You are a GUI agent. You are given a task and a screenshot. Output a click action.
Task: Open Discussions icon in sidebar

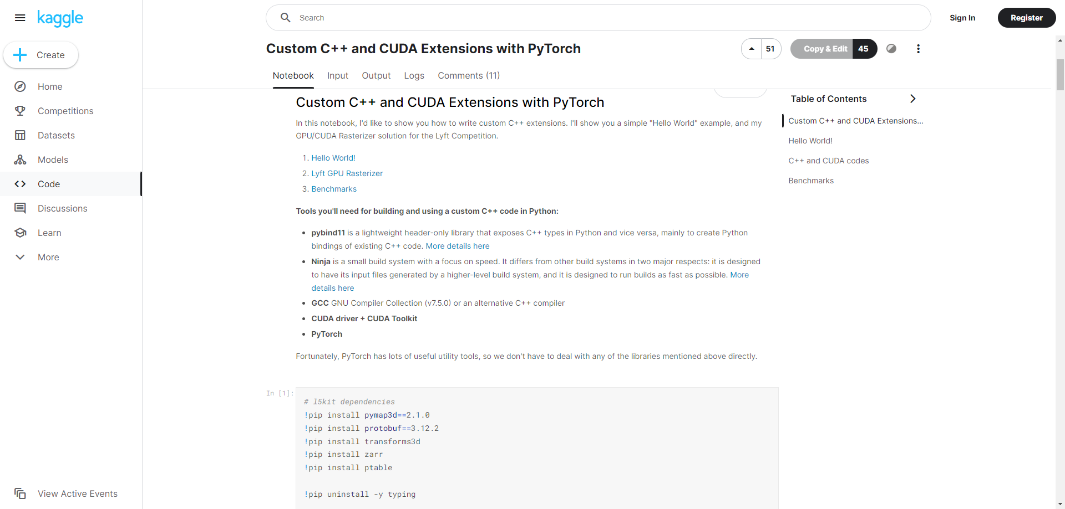(20, 208)
